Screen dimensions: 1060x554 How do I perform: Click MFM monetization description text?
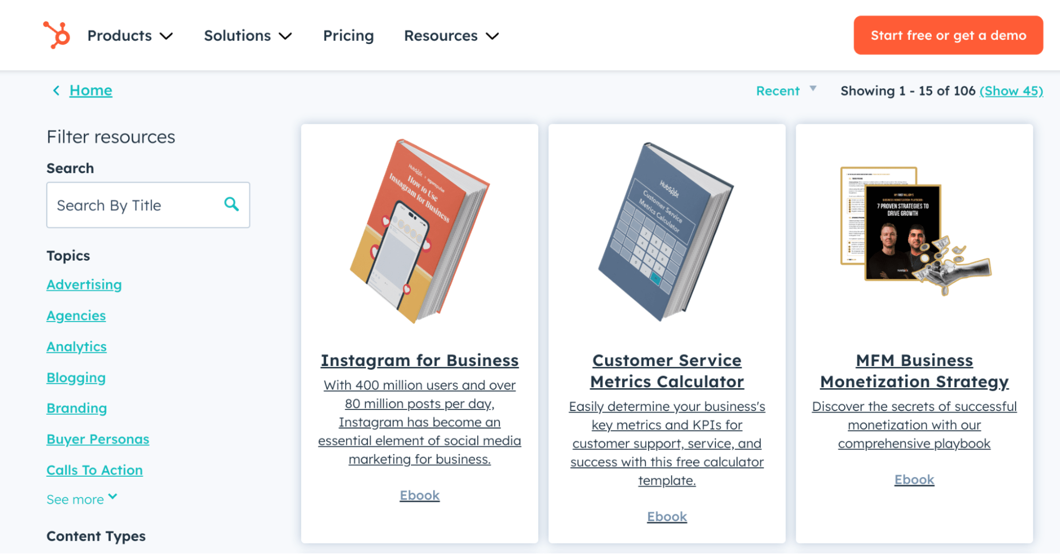point(914,425)
